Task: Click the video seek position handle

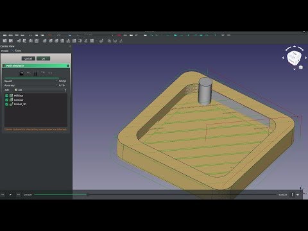Action: click(88, 194)
